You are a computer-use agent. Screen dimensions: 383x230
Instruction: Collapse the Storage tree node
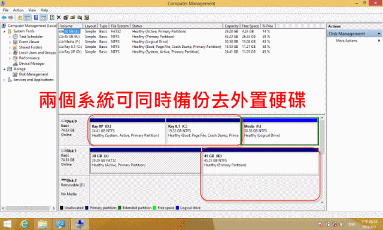click(4, 69)
